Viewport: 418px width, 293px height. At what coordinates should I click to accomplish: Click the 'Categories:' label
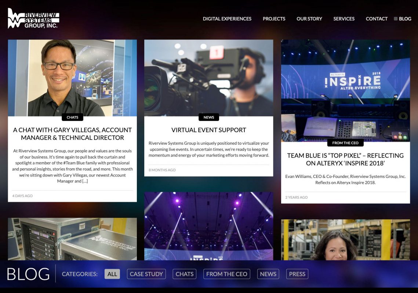[80, 274]
